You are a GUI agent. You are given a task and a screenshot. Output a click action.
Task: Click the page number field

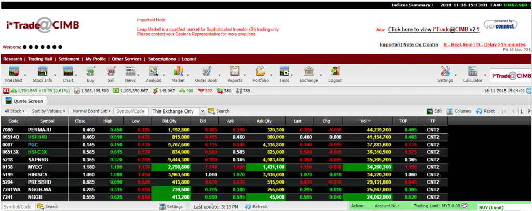point(522,111)
